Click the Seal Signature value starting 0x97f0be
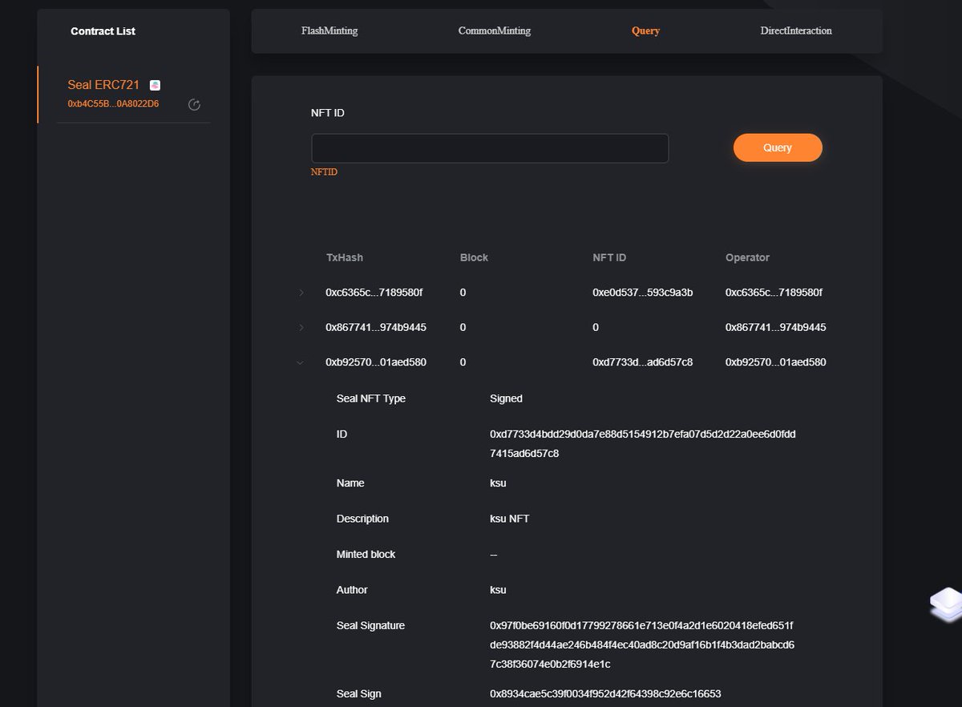962x707 pixels. tap(642, 645)
